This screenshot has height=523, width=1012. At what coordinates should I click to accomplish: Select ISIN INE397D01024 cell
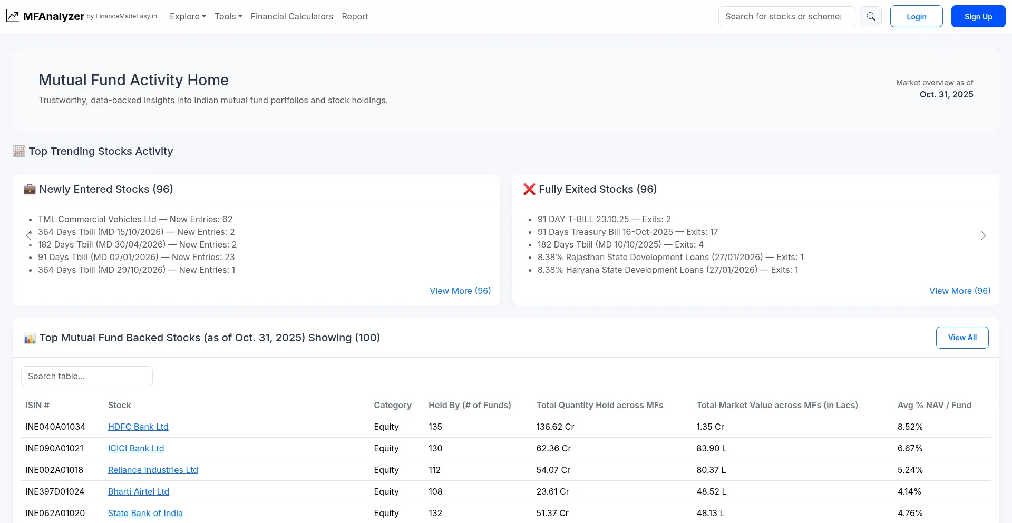coord(55,491)
